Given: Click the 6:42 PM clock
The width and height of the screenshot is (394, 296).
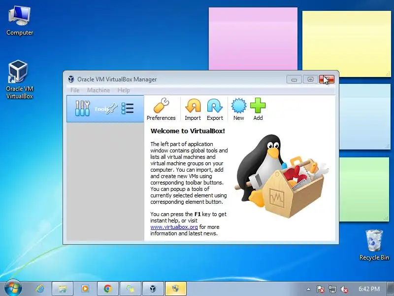Looking at the screenshot, I should click(369, 289).
